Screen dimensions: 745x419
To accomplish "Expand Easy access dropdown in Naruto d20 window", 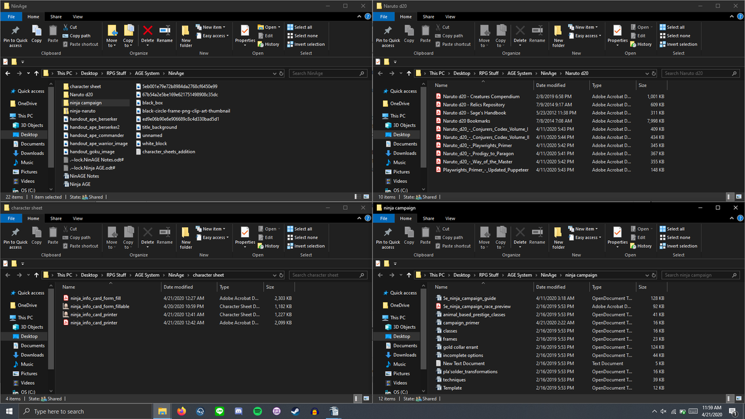I will tap(584, 36).
